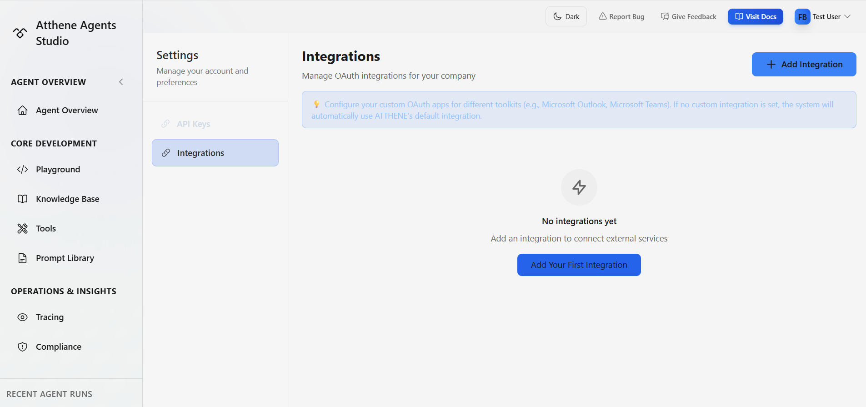This screenshot has height=407, width=866.
Task: Select the Integrations settings tab
Action: (x=215, y=153)
